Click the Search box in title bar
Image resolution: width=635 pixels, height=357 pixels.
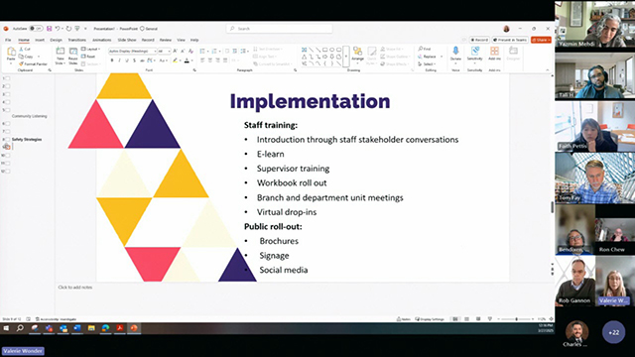(280, 29)
